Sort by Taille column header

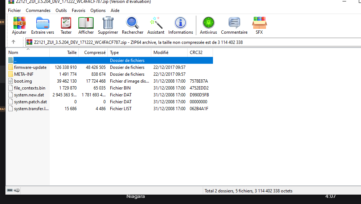pos(64,53)
